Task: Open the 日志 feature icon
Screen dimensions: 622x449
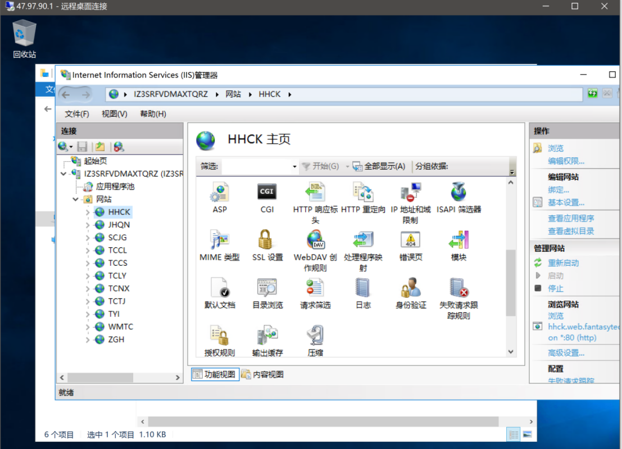Action: [363, 288]
